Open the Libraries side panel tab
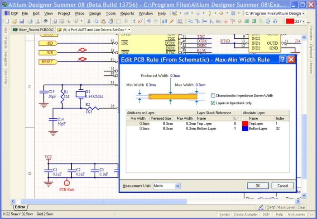This screenshot has width=317, height=219. pyautogui.click(x=311, y=68)
